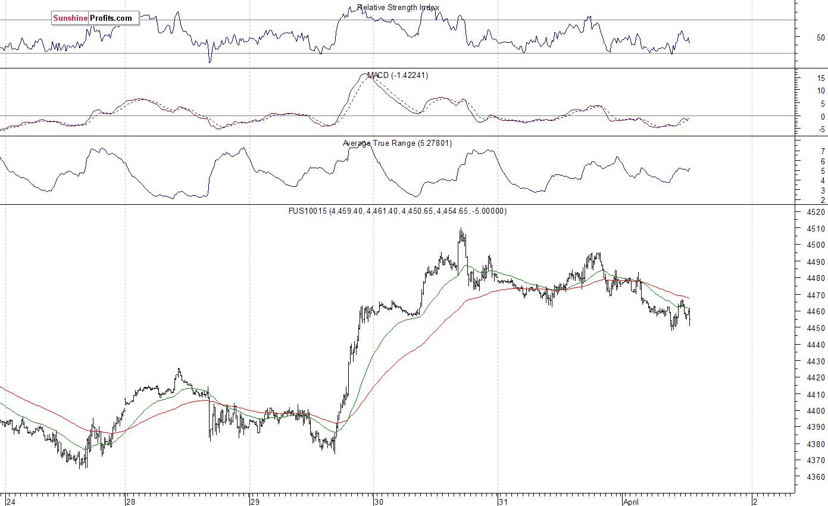This screenshot has width=828, height=506.
Task: Click the 28 date label on x-axis
Action: click(132, 501)
